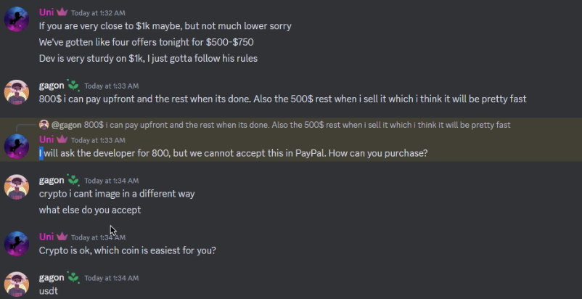This screenshot has height=299, width=582.
Task: Click the tiny gagon avatar in the reply preview
Action: 44,125
